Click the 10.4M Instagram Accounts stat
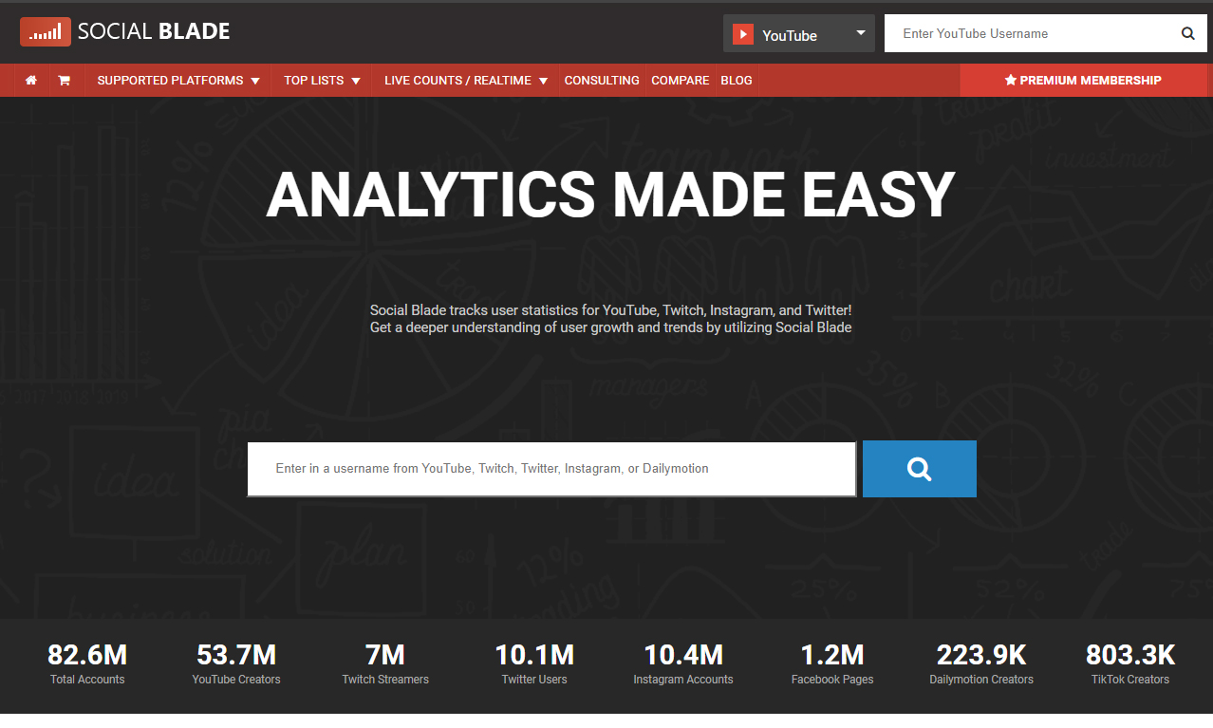Image resolution: width=1213 pixels, height=728 pixels. (x=683, y=663)
